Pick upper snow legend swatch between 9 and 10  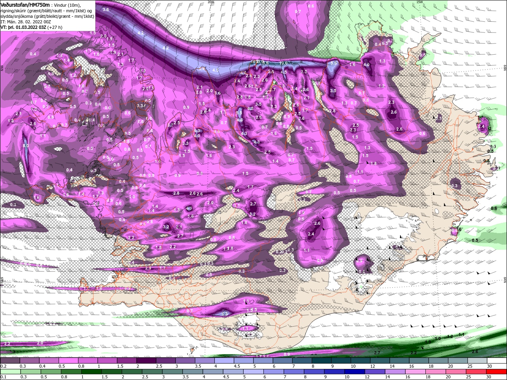click(341, 361)
